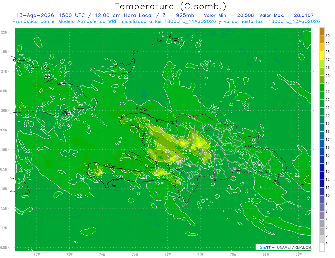Click the '21N' latitude axis label
The image size is (335, 258).
pyautogui.click(x=4, y=71)
